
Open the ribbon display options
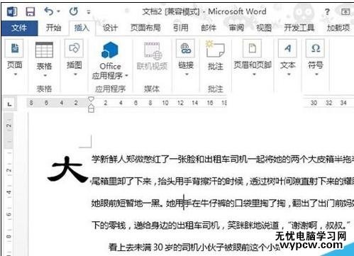tap(345, 11)
